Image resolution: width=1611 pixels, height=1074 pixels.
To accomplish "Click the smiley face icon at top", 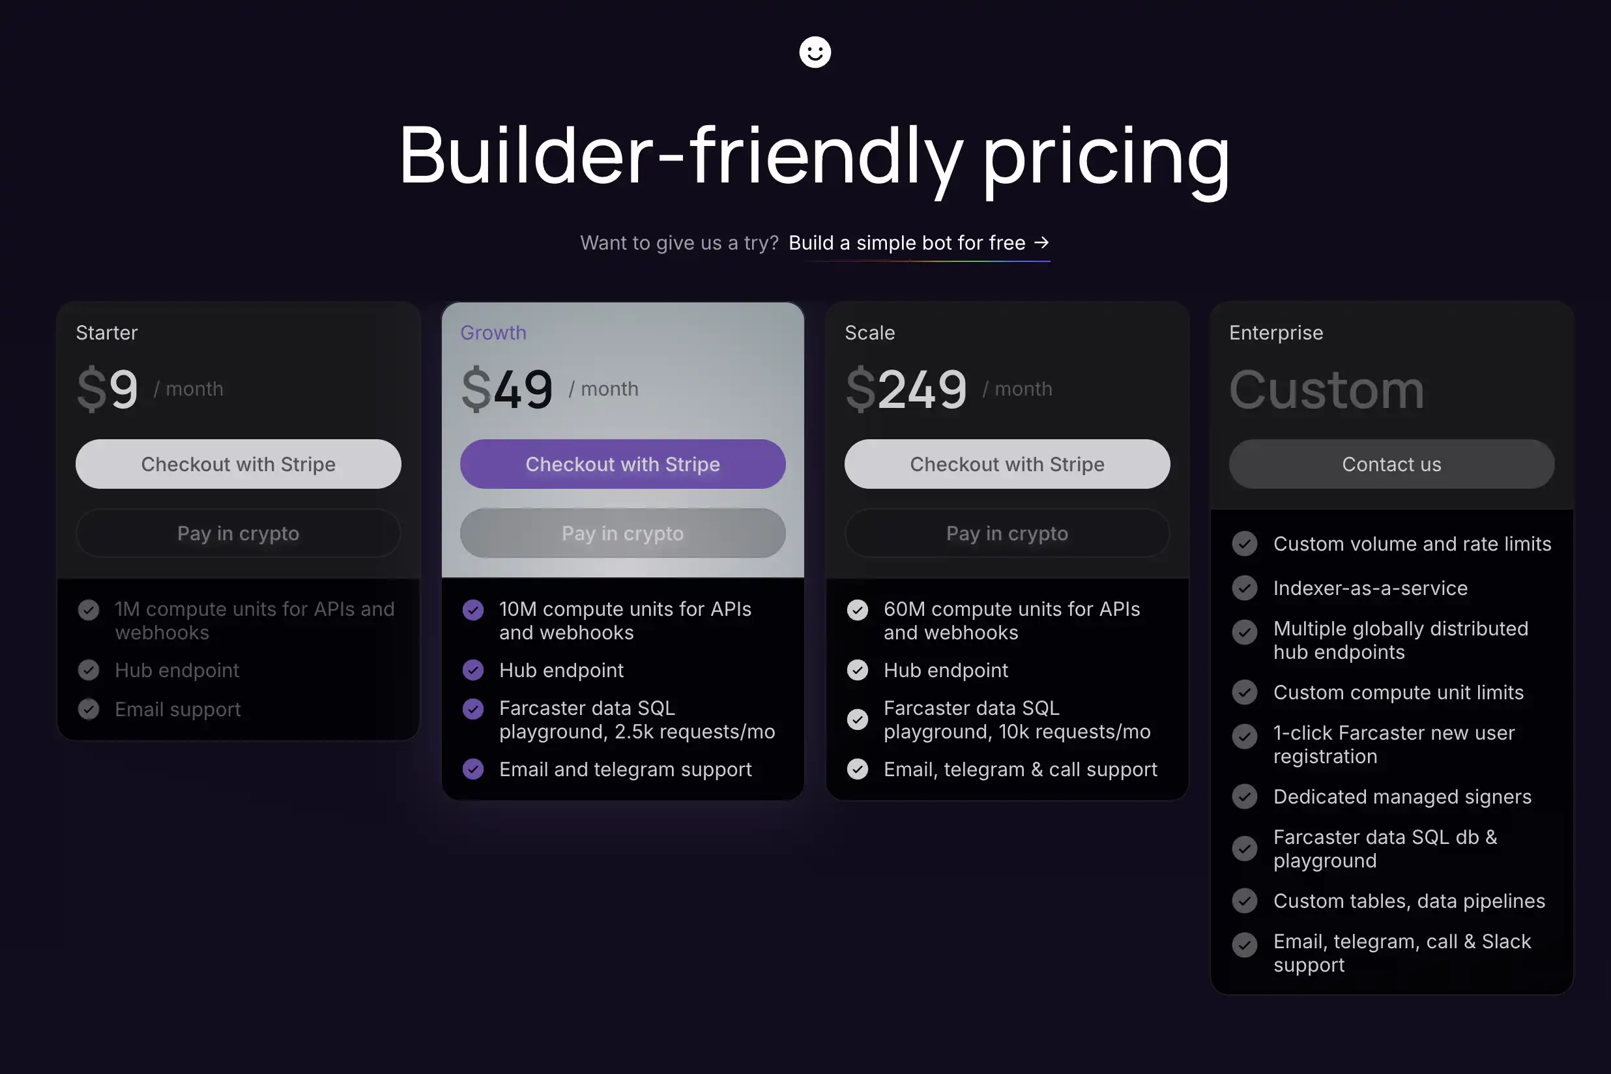I will (x=815, y=51).
